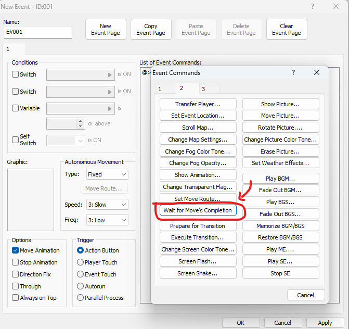Click Wait for Move's Completion button

pyautogui.click(x=198, y=210)
